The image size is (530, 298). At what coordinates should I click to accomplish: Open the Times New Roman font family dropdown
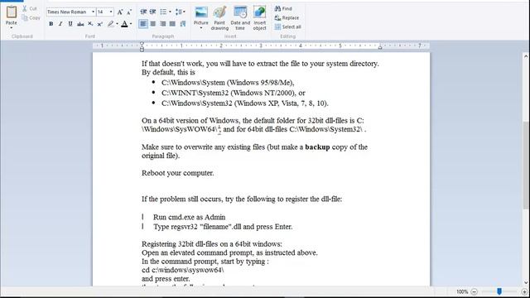coord(93,12)
